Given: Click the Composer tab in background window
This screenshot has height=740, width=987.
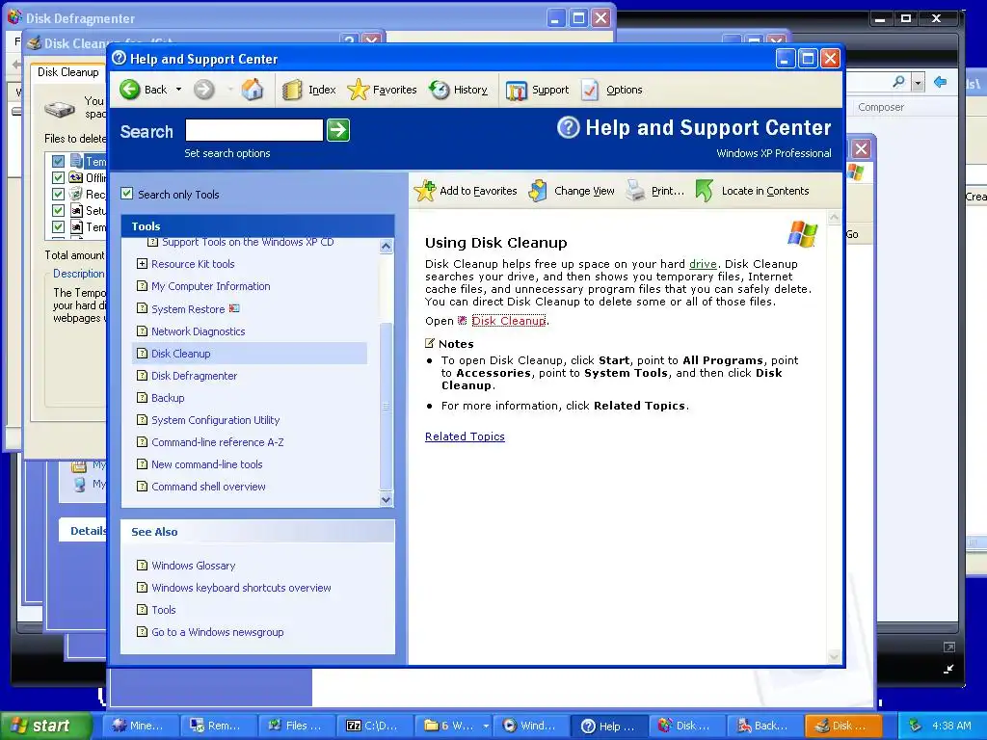Looking at the screenshot, I should pyautogui.click(x=881, y=107).
